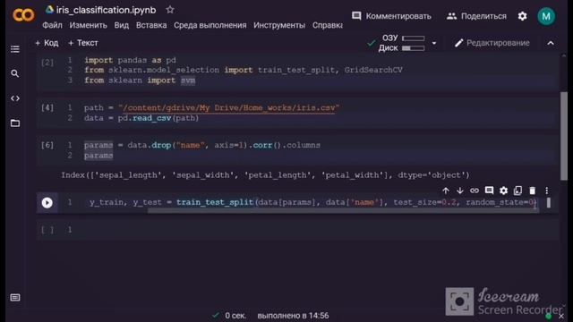
Task: Open notebook settings gear in header
Action: tap(523, 16)
